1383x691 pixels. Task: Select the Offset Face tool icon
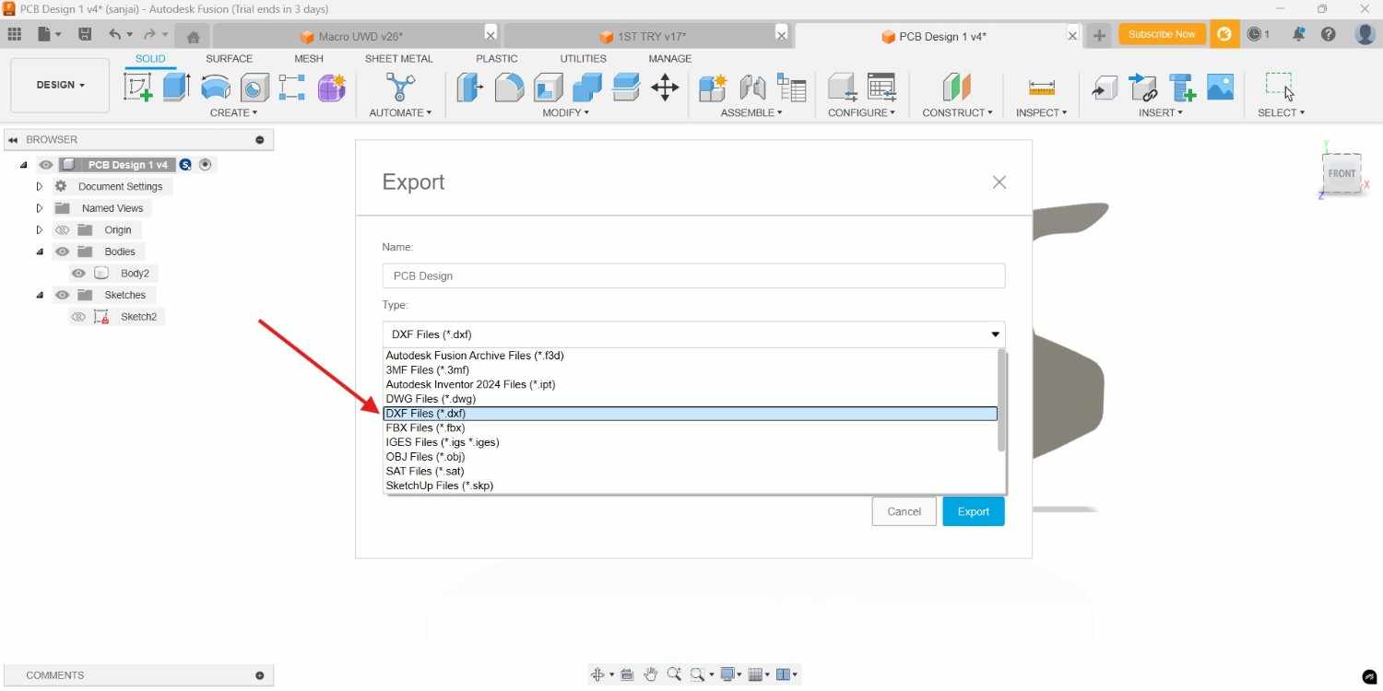point(626,88)
